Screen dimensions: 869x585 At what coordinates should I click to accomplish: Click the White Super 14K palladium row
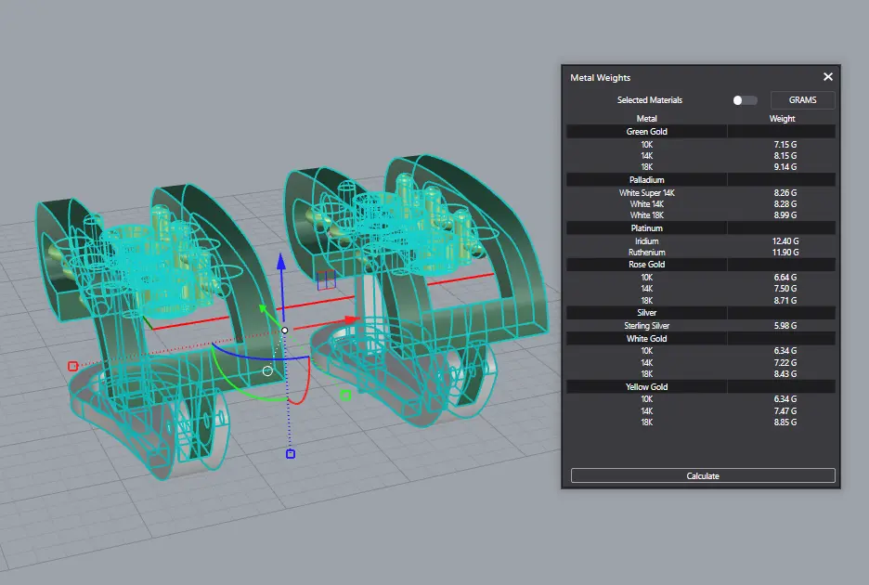click(646, 193)
